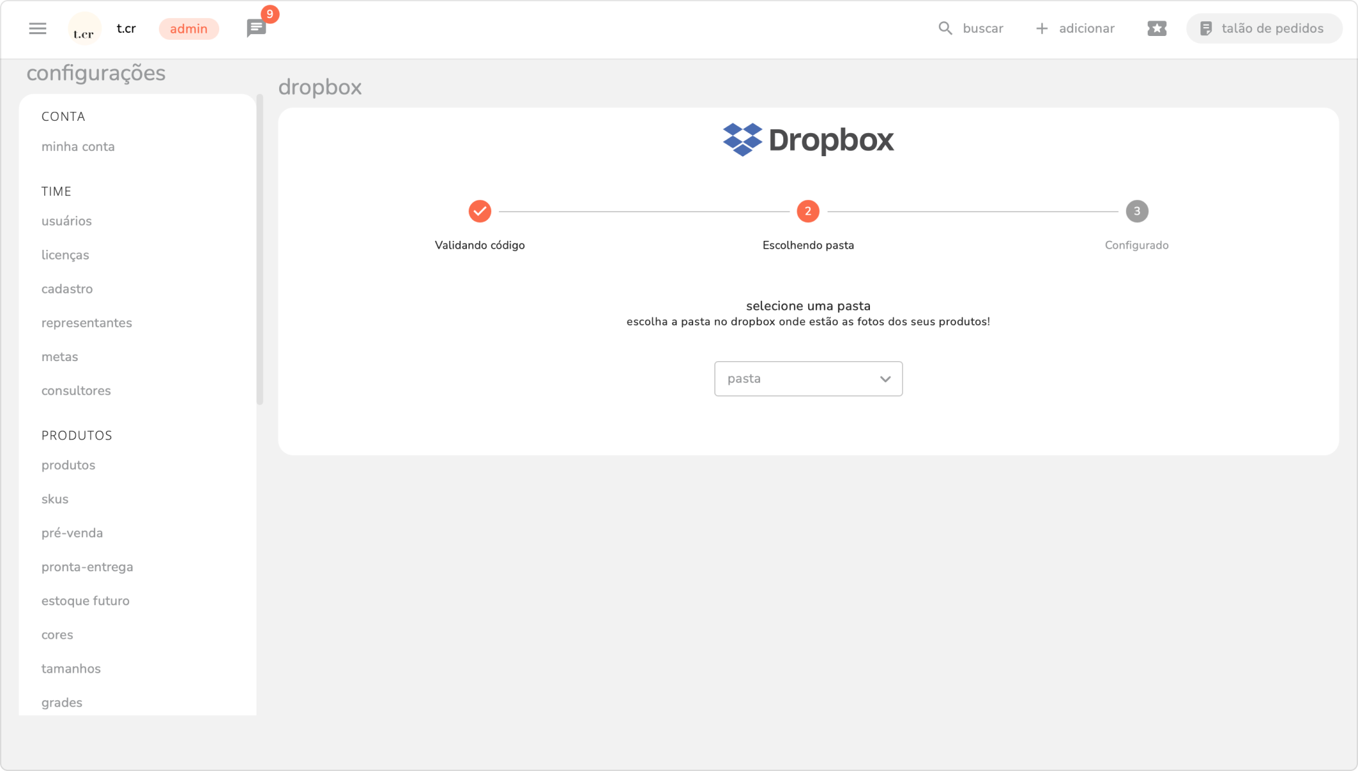This screenshot has height=771, width=1358.
Task: Click the admin badge
Action: [x=188, y=29]
